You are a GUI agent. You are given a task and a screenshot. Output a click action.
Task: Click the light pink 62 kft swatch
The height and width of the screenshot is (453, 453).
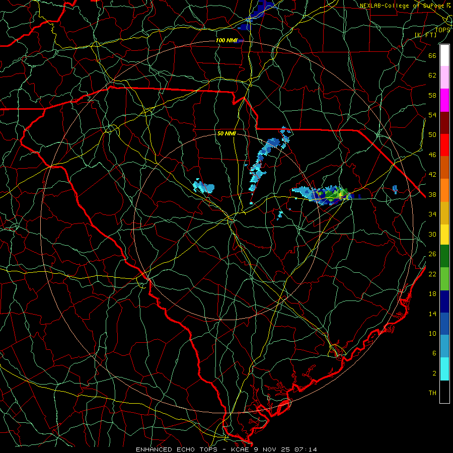(444, 78)
